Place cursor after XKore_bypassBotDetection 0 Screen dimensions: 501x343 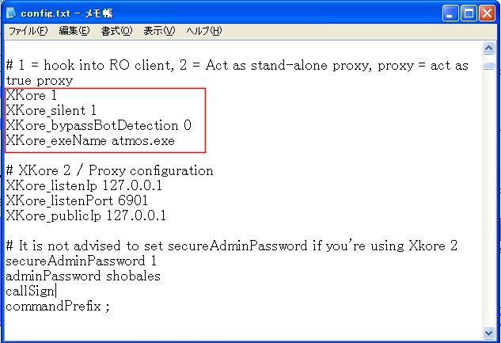point(192,126)
